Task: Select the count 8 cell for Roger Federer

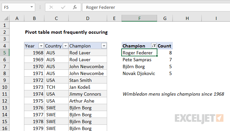Action: click(165, 53)
